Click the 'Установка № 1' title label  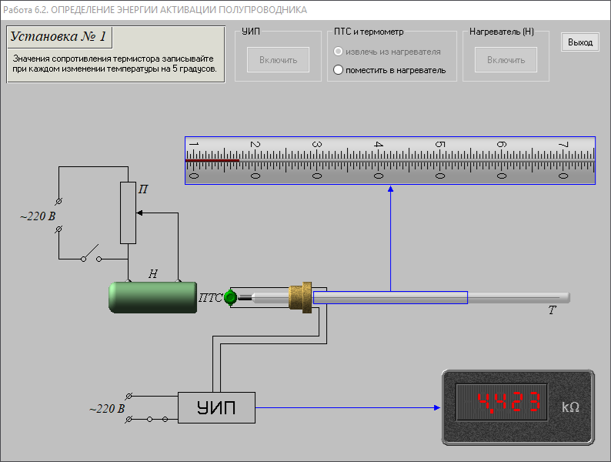click(x=59, y=37)
